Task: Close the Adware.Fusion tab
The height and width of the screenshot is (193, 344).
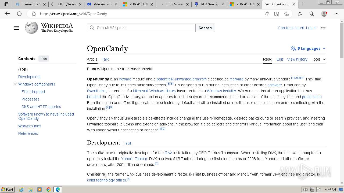Action: pyautogui.click(x=116, y=4)
